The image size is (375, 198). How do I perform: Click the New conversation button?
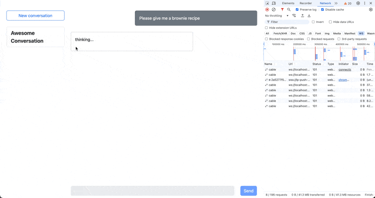35,15
